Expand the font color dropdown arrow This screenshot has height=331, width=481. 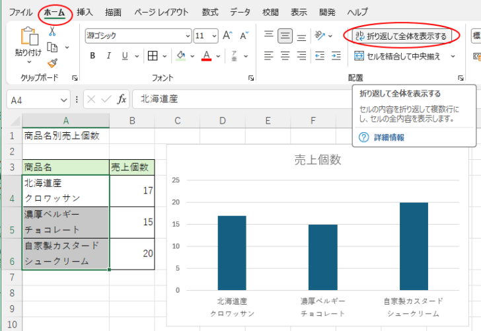point(218,56)
